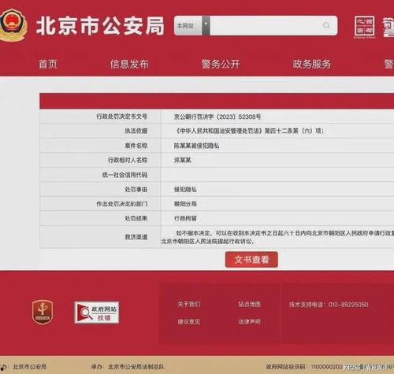This screenshot has height=374, width=394.
Task: Click the 行政处罚决定书文号 label
Action: pos(121,117)
